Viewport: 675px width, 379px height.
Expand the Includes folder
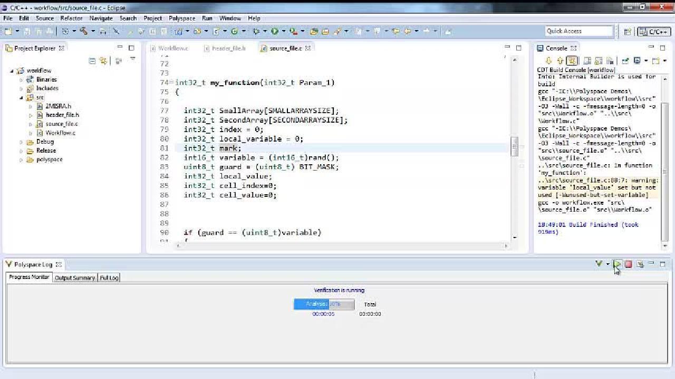22,88
